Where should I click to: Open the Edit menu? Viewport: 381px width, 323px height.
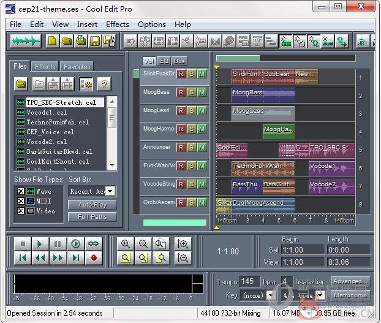[x=37, y=25]
